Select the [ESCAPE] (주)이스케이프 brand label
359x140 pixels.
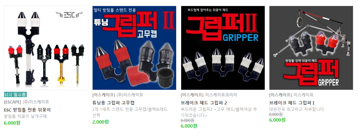26,102
